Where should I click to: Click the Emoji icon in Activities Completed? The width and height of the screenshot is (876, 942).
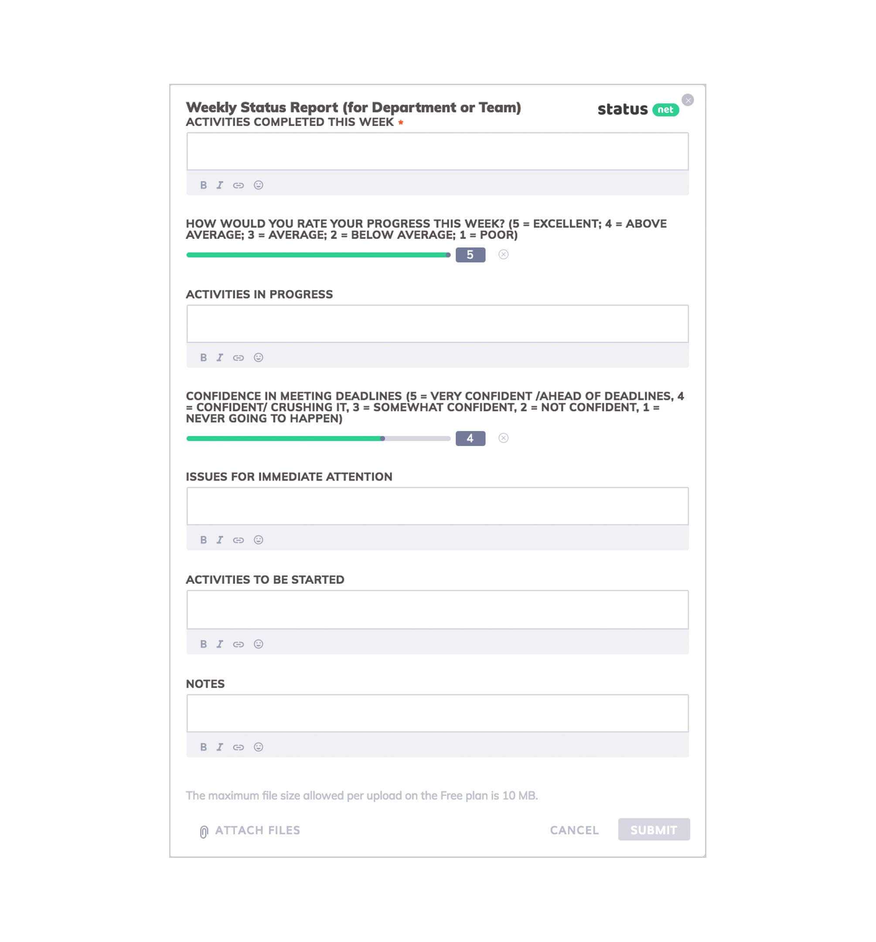click(x=256, y=184)
